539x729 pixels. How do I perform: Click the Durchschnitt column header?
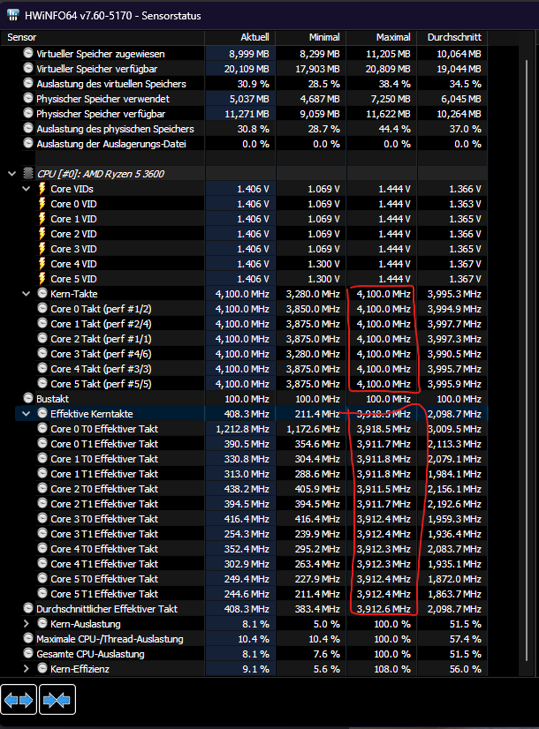(452, 37)
